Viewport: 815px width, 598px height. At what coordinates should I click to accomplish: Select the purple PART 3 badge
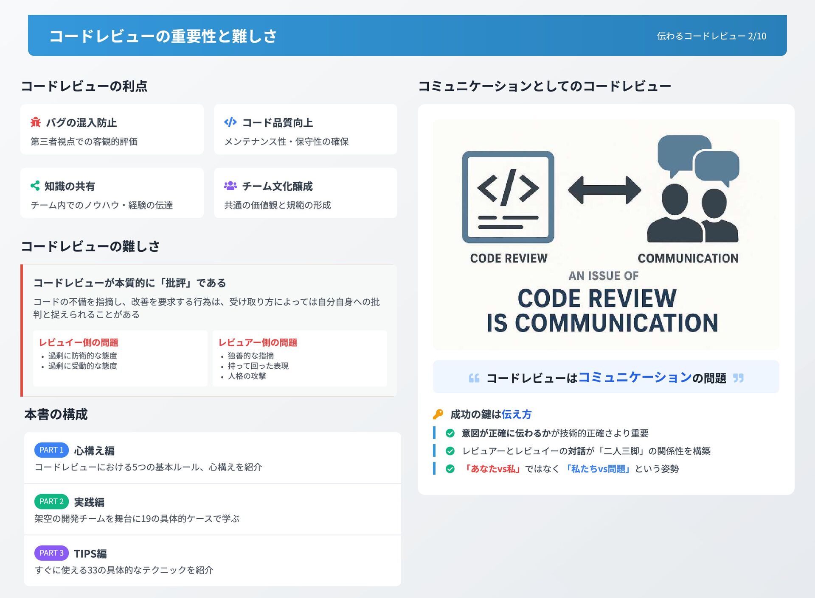51,553
